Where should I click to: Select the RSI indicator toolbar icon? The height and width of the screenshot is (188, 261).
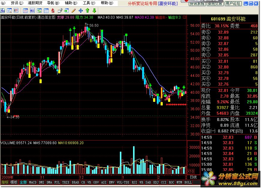click(x=32, y=11)
